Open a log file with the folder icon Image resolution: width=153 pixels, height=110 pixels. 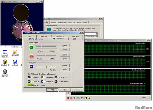89,98
